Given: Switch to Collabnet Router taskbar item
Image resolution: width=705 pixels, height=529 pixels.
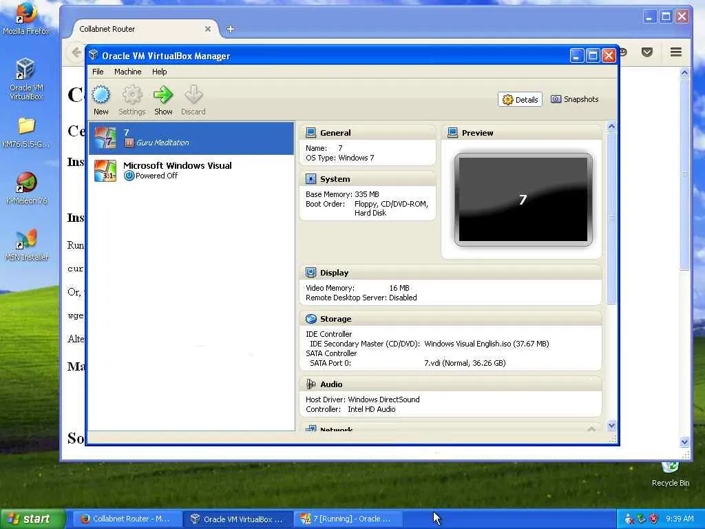Looking at the screenshot, I should click(x=127, y=519).
